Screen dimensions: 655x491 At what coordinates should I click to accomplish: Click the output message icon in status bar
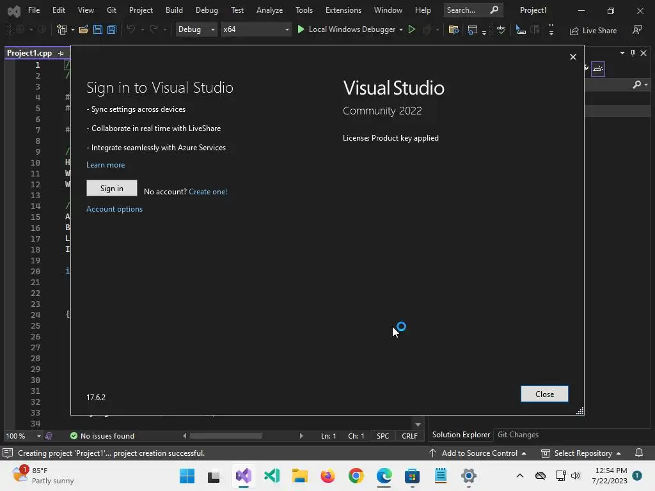[x=8, y=453]
